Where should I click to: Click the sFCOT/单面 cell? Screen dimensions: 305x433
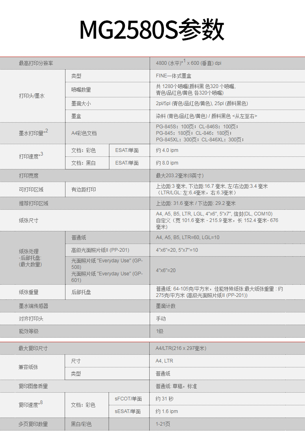click(128, 399)
